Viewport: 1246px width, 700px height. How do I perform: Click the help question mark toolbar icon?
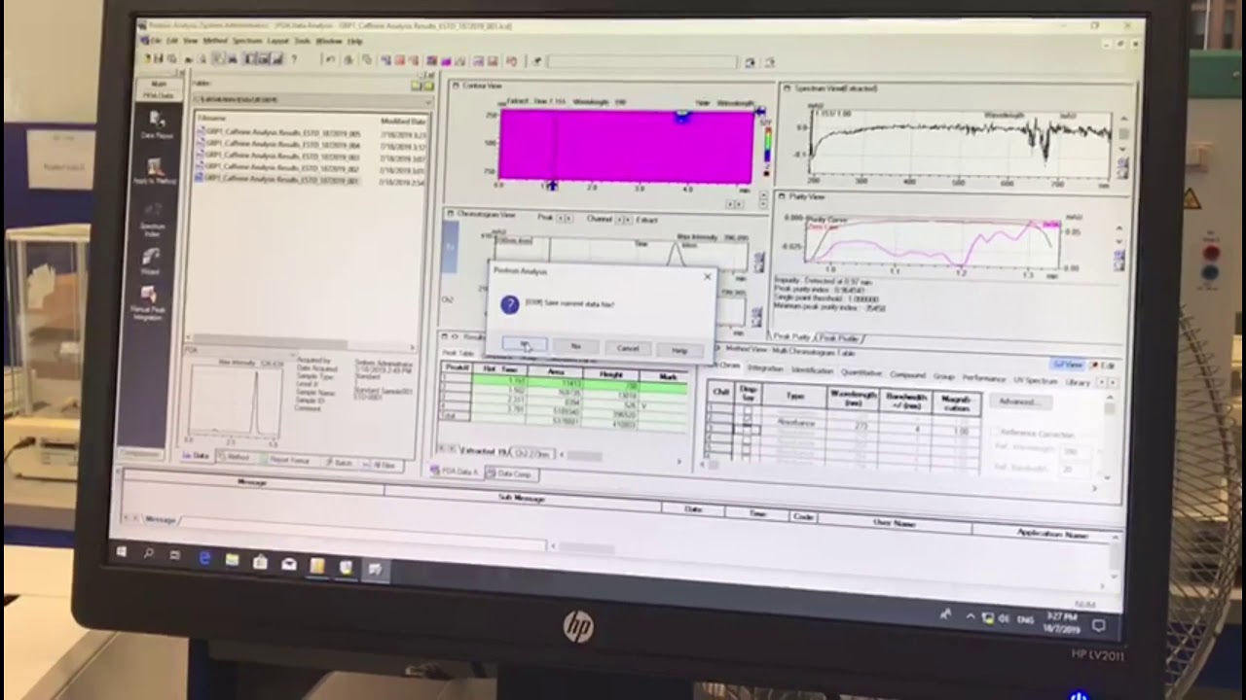(x=294, y=59)
